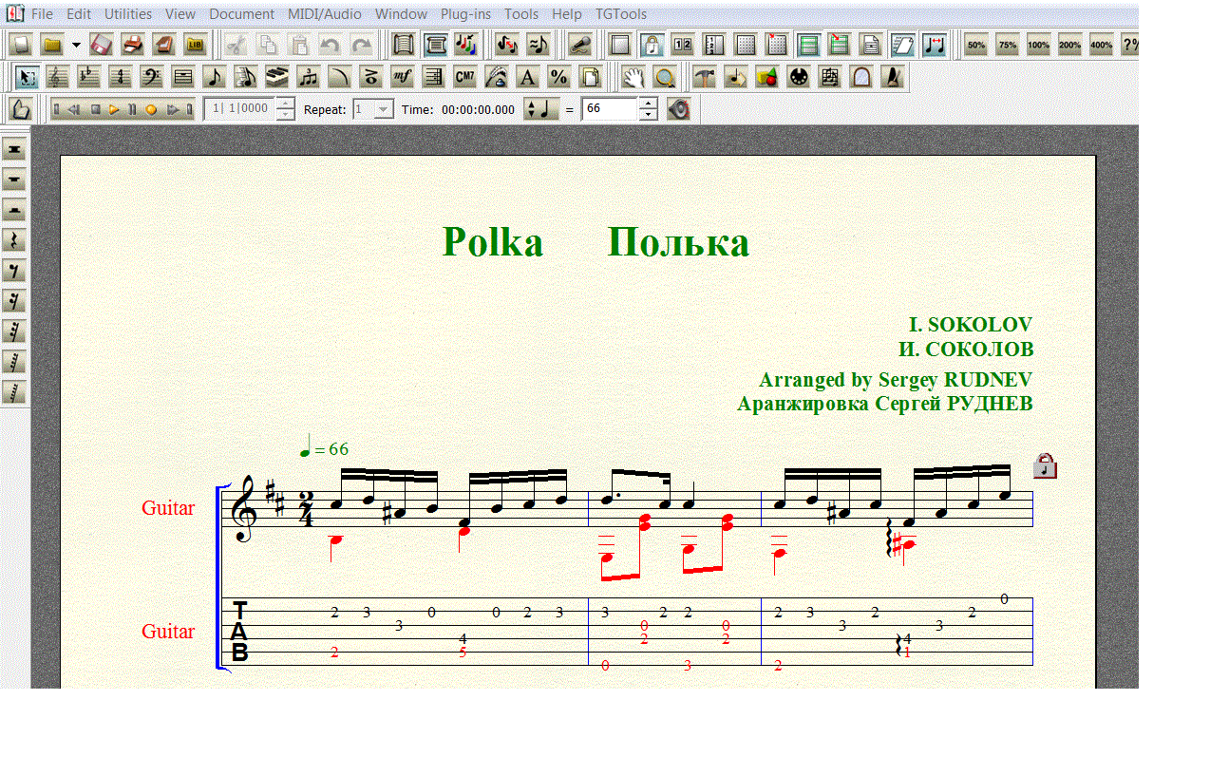The image size is (1210, 776).
Task: Open the LIB library icon
Action: point(195,45)
